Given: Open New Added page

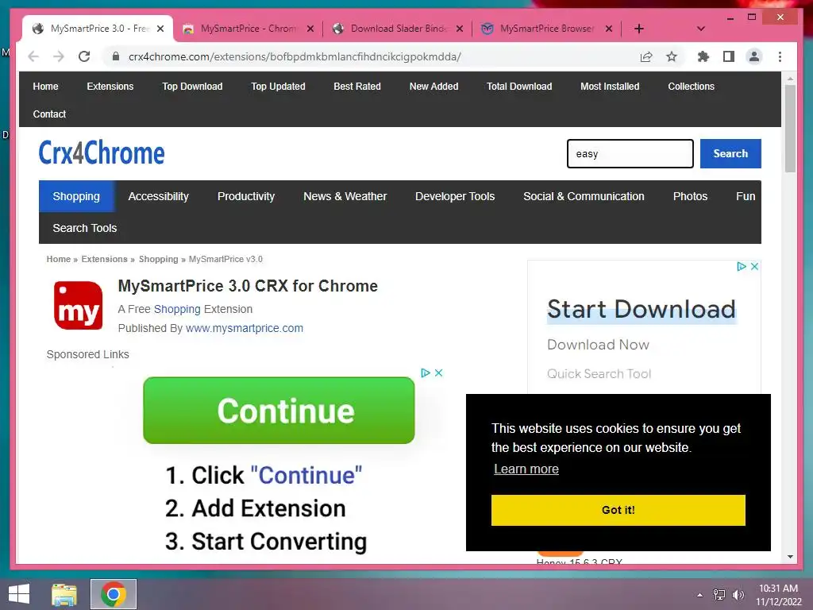Looking at the screenshot, I should [x=434, y=86].
